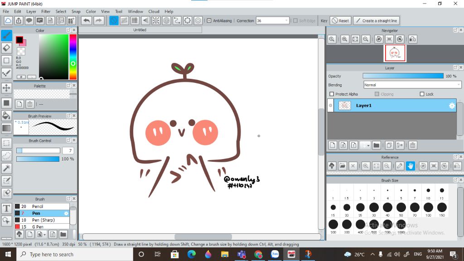
Task: Select the Eraser tool
Action: pyautogui.click(x=6, y=48)
